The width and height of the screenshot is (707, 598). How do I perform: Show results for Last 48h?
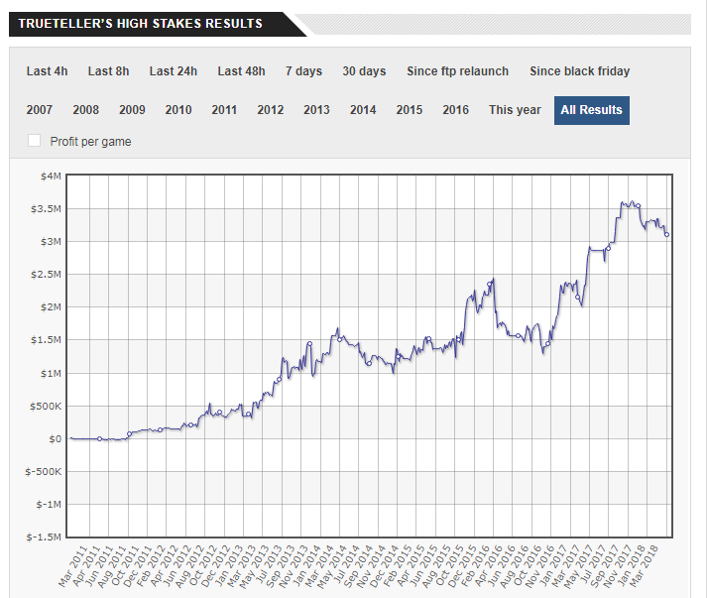pos(242,71)
